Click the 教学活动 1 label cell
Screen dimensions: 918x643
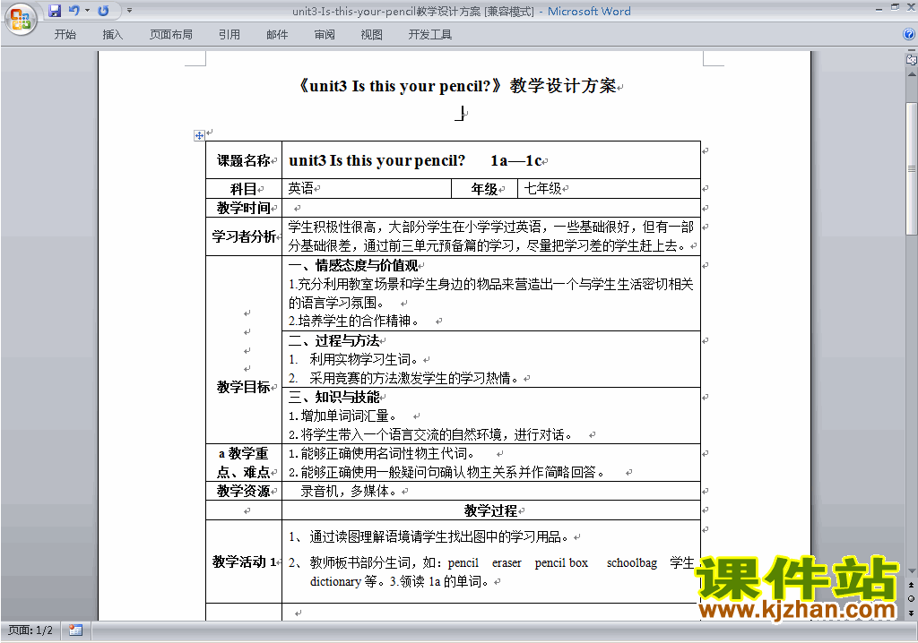click(x=244, y=562)
